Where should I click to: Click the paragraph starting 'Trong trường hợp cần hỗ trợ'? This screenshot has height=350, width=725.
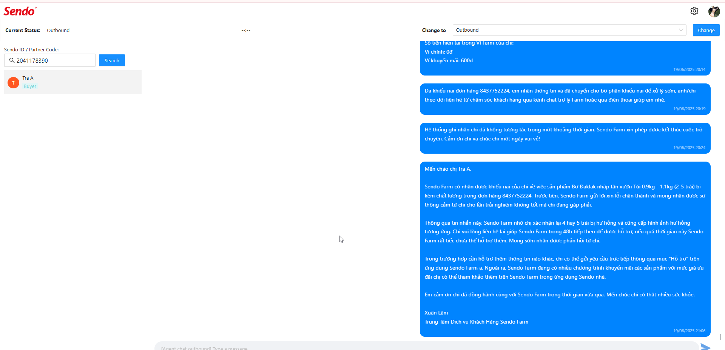[x=564, y=268]
